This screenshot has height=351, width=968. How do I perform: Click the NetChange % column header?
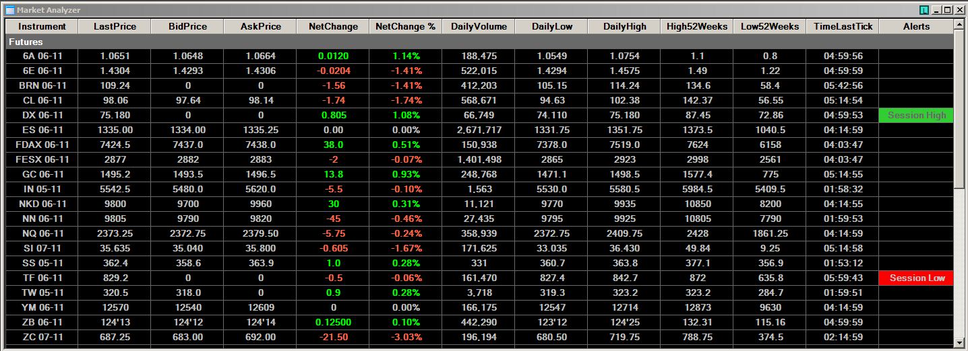point(406,26)
